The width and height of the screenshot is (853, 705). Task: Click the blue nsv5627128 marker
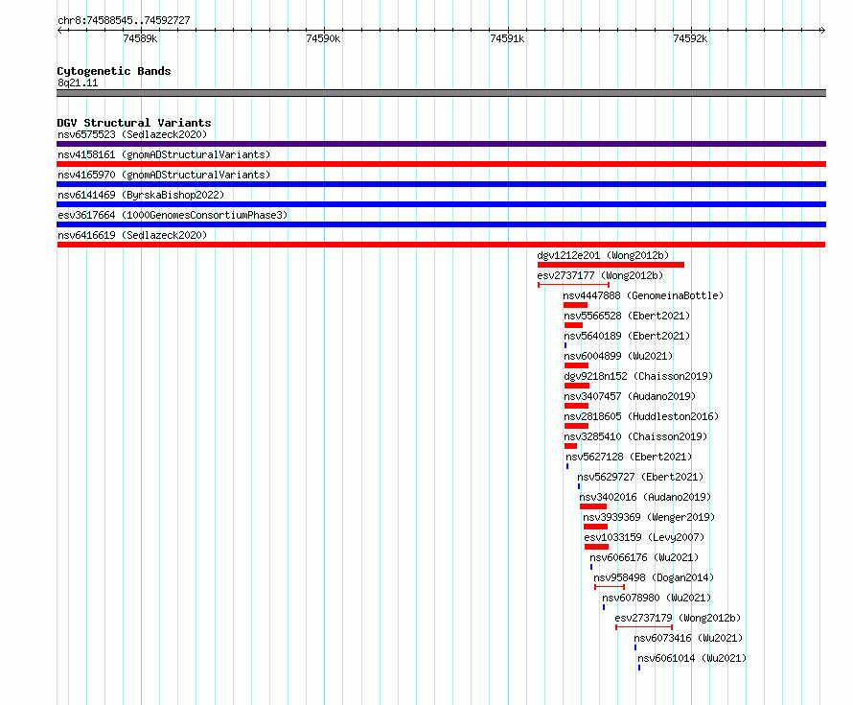click(x=567, y=466)
